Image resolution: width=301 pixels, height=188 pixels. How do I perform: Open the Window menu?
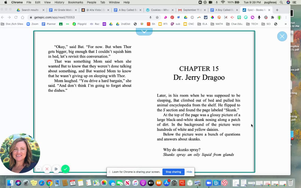click(114, 2)
